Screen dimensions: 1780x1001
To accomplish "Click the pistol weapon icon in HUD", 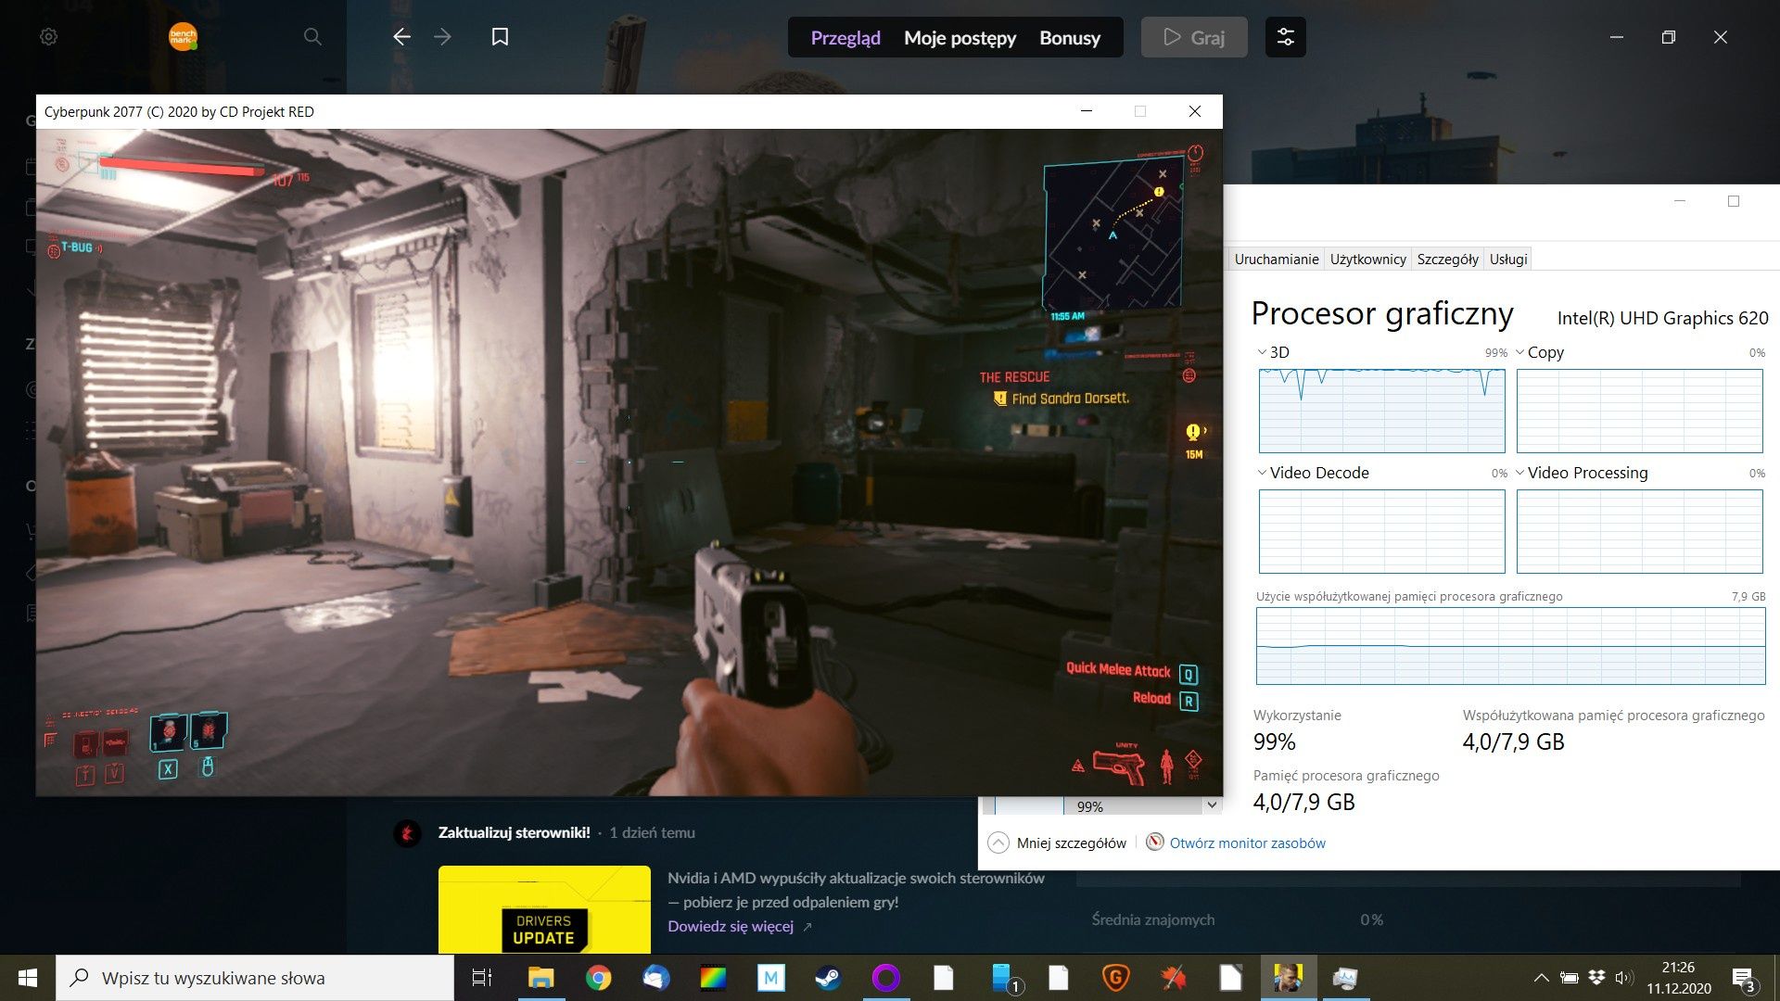I will pos(1119,766).
